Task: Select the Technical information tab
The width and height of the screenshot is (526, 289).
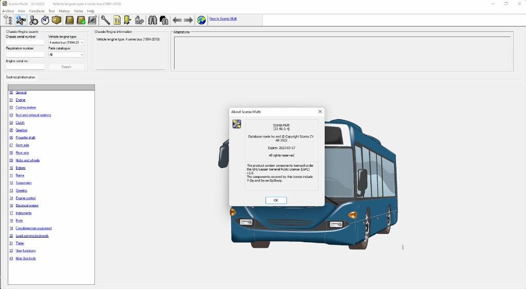Action: (21, 77)
